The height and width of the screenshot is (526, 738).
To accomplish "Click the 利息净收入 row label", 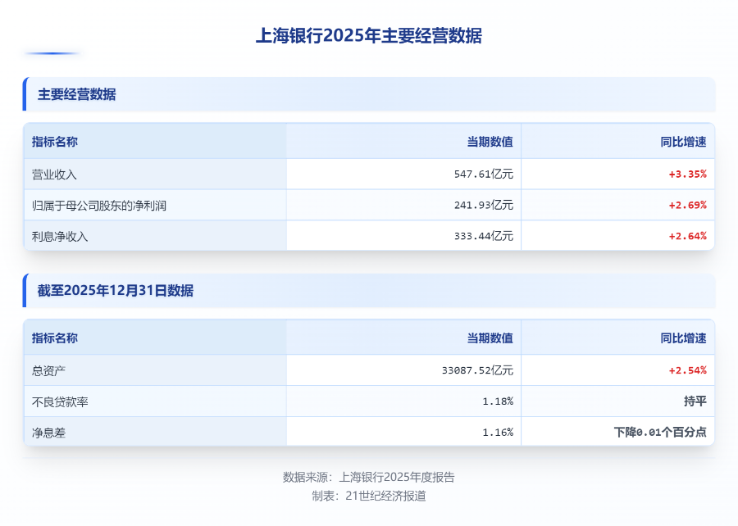I will 60,237.
